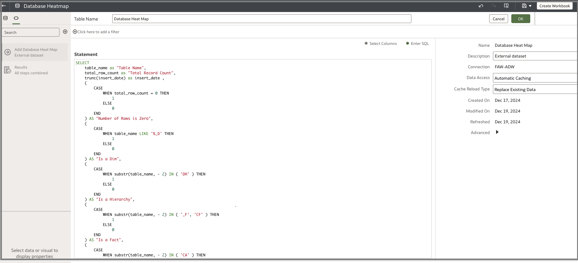Click the Search field in the left panel
This screenshot has height=263, width=578.
tap(31, 32)
